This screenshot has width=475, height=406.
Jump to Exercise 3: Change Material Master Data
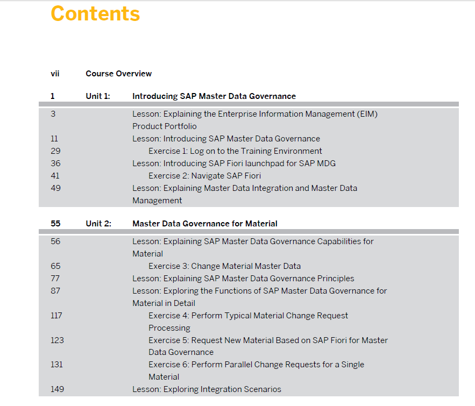click(x=224, y=266)
